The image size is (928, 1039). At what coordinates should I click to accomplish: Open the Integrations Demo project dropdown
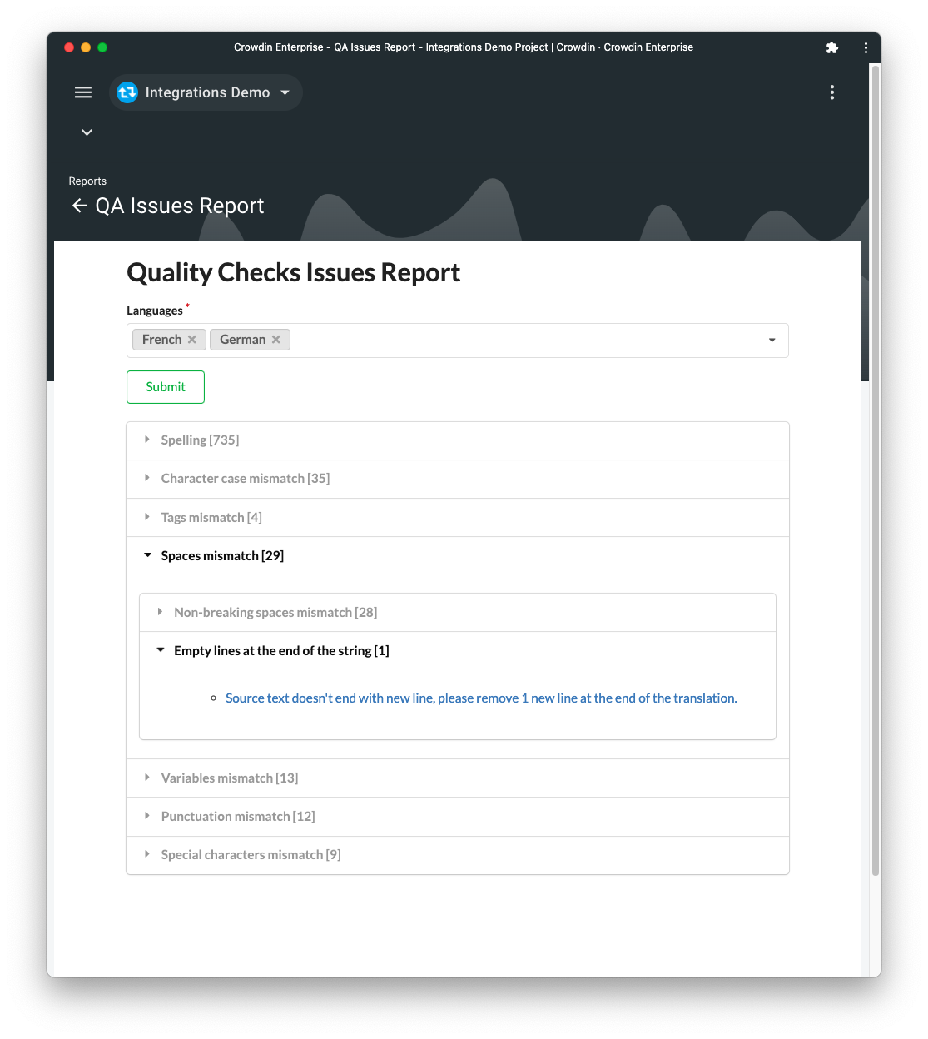(285, 92)
